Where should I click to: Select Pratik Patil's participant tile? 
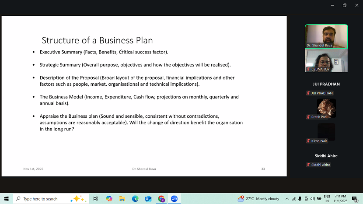click(x=326, y=108)
